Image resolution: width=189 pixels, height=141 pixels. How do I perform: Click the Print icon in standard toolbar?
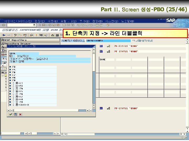point(64,25)
